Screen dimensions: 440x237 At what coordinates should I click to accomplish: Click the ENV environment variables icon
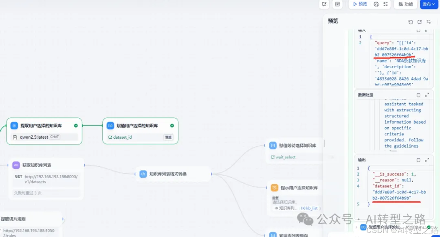tap(337, 4)
